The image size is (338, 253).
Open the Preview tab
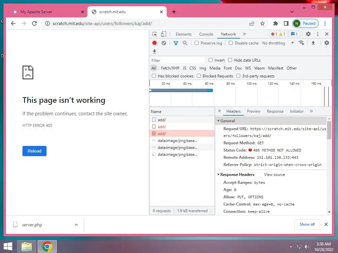tap(253, 111)
